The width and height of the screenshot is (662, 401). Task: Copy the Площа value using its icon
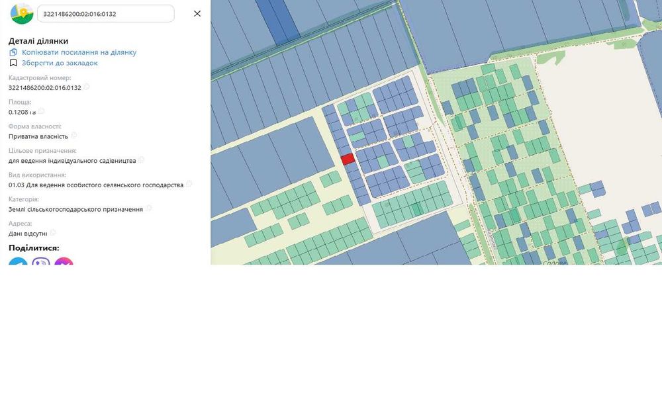(x=42, y=112)
